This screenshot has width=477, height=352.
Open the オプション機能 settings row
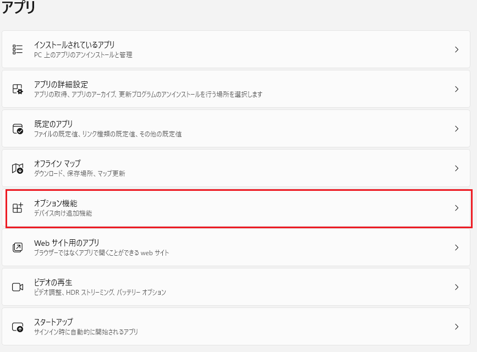tap(239, 208)
